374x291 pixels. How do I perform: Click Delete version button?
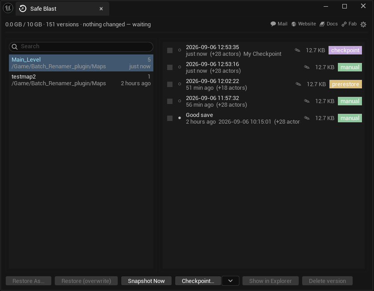coord(327,281)
